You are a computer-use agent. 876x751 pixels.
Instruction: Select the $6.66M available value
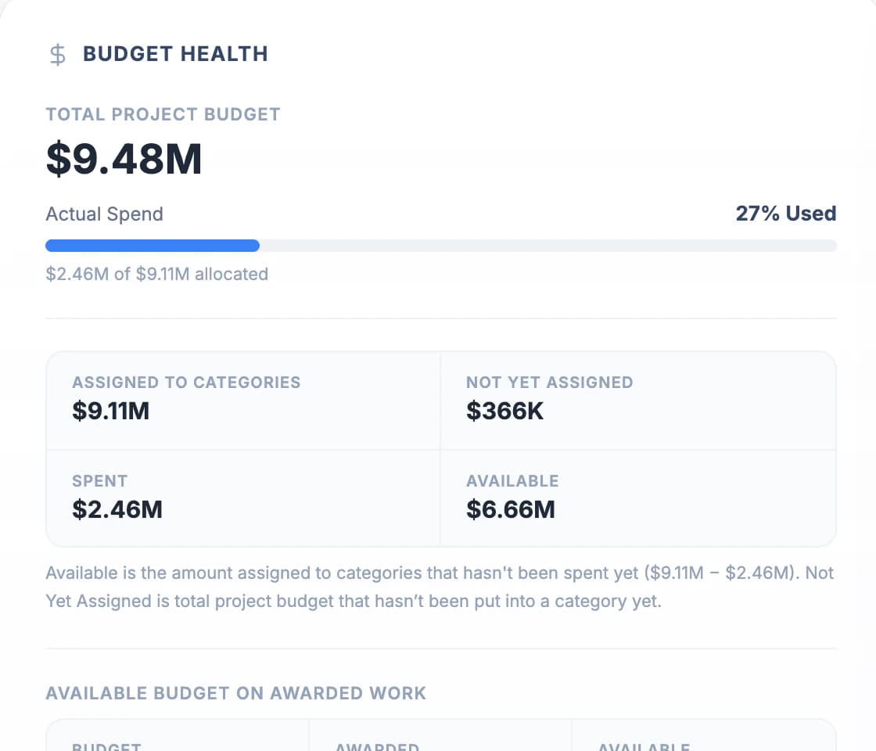tap(511, 509)
